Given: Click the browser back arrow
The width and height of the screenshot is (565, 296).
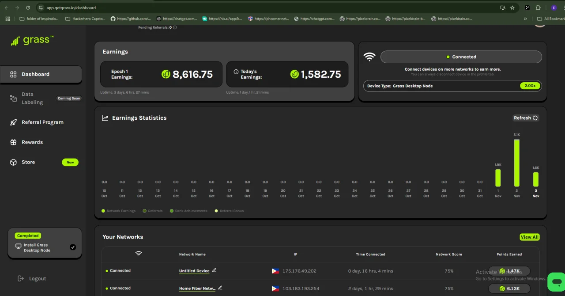Looking at the screenshot, I should coord(7,8).
